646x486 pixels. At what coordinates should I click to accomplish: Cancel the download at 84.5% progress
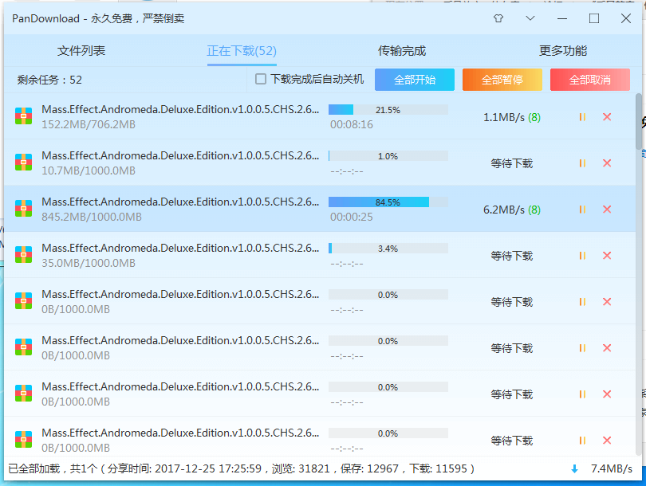[x=607, y=210]
